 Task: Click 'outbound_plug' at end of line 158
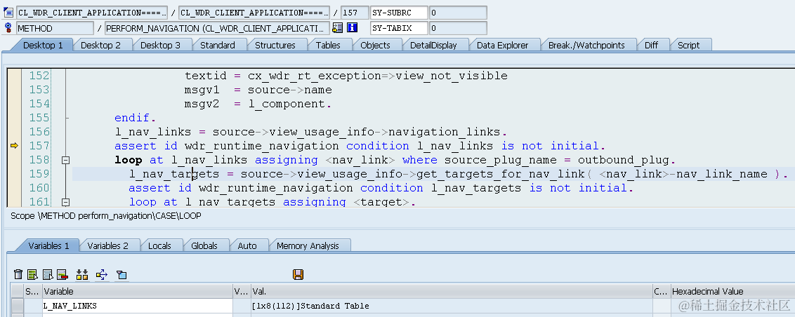click(x=624, y=160)
